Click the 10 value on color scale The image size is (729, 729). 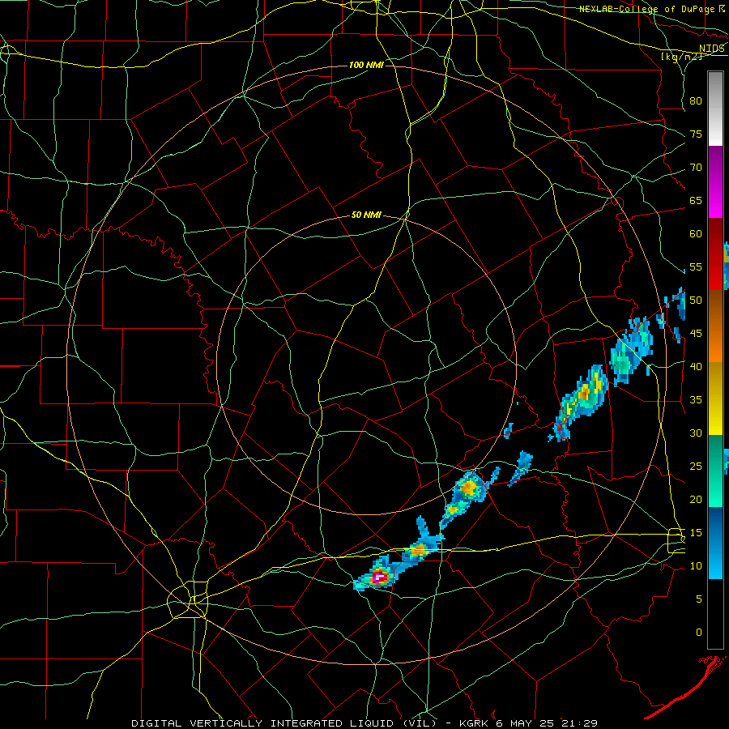tap(696, 566)
